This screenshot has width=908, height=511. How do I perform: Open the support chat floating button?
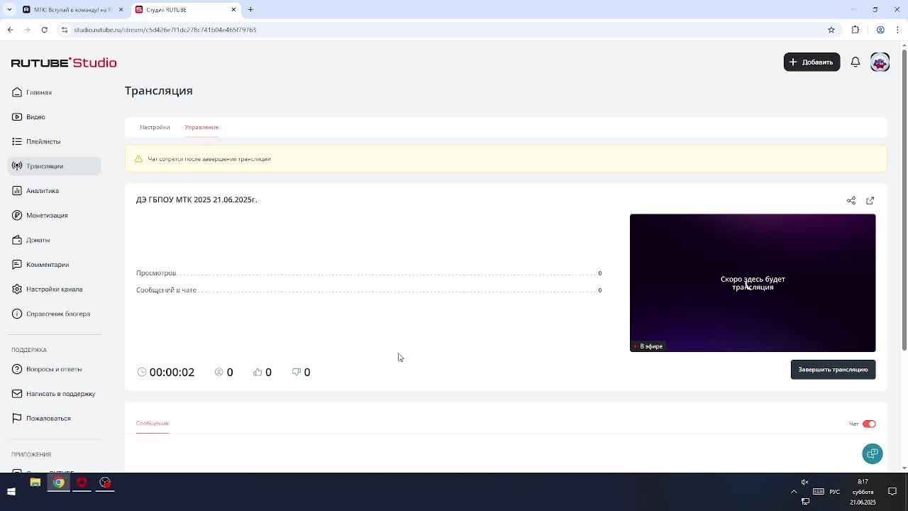point(873,454)
